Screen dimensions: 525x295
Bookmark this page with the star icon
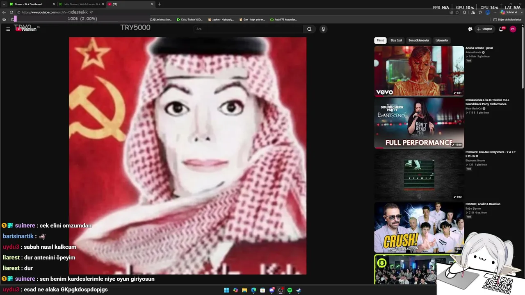[x=457, y=12]
